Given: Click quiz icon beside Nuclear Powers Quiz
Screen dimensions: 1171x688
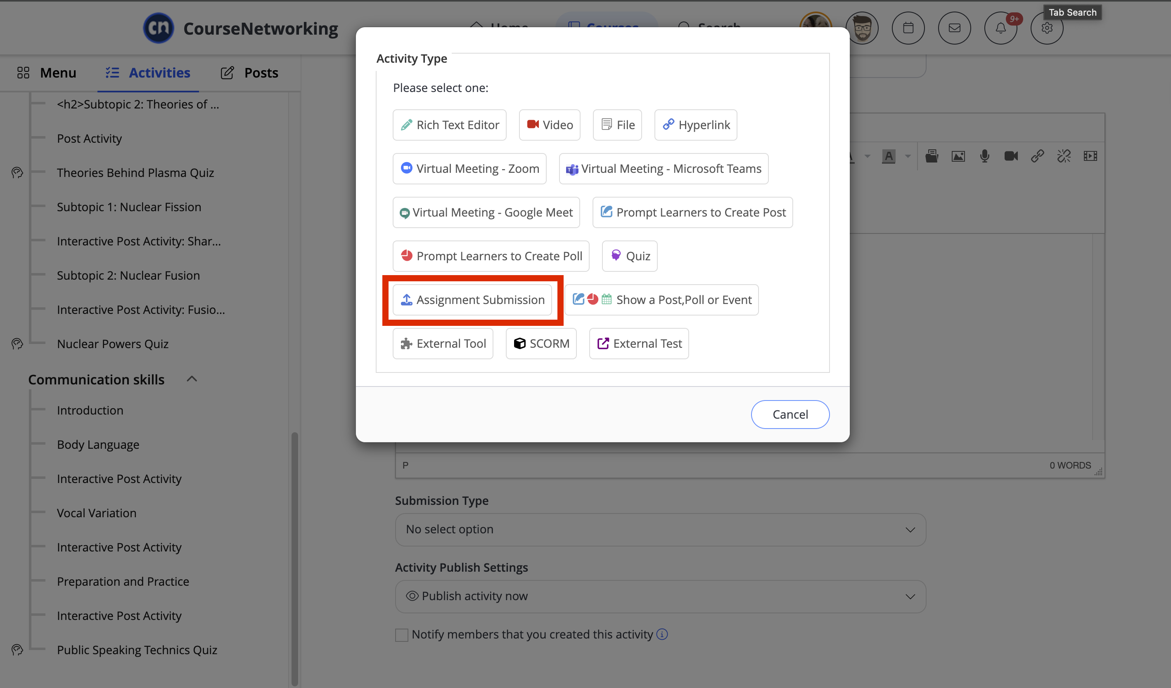Looking at the screenshot, I should pos(17,344).
